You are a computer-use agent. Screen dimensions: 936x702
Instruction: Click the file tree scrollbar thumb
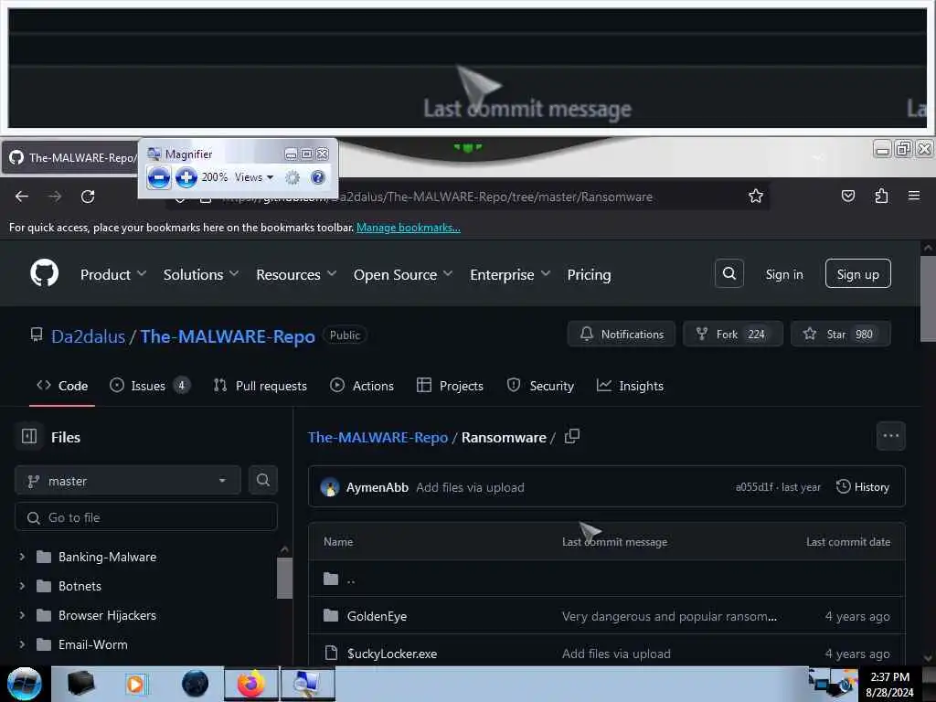coord(285,578)
